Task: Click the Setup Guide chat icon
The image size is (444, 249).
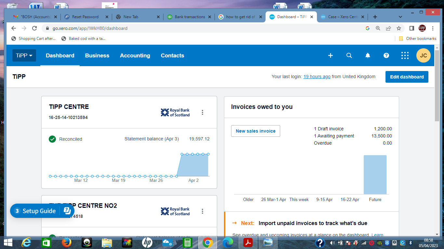Action: click(67, 211)
